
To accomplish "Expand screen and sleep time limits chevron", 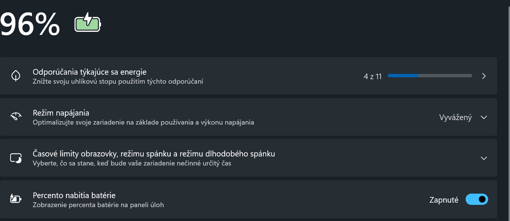I will point(484,158).
